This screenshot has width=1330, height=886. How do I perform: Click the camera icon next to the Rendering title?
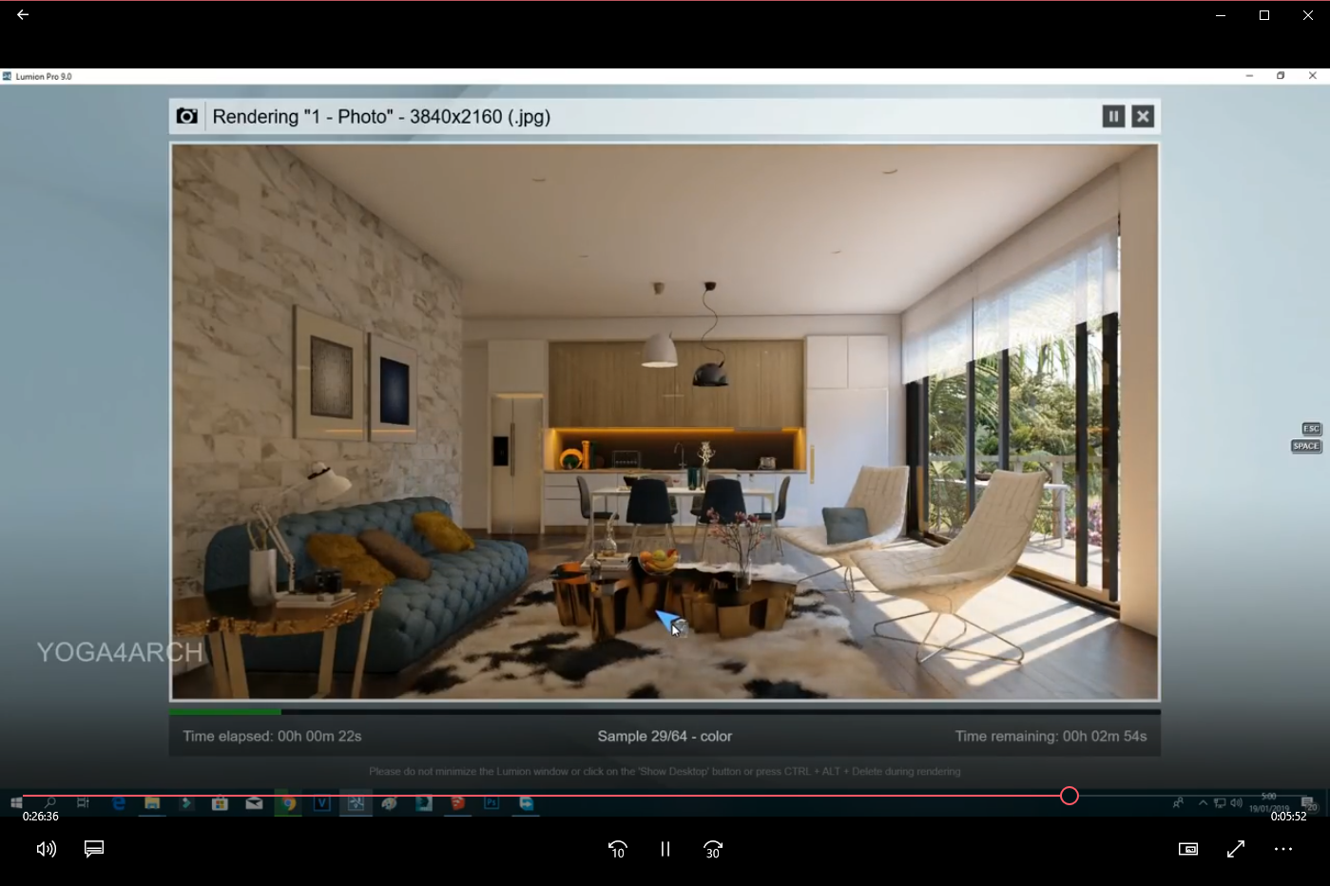tap(187, 116)
